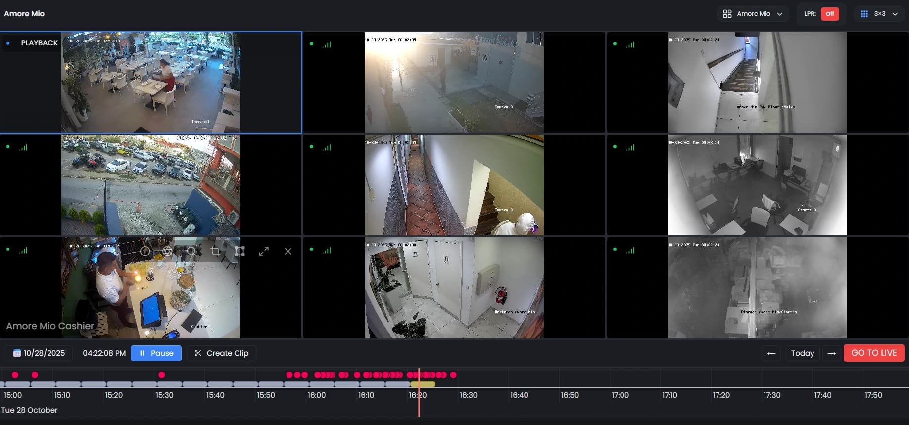This screenshot has width=909, height=425.
Task: Click the signal bars on the grayscale office tile
Action: (x=630, y=147)
